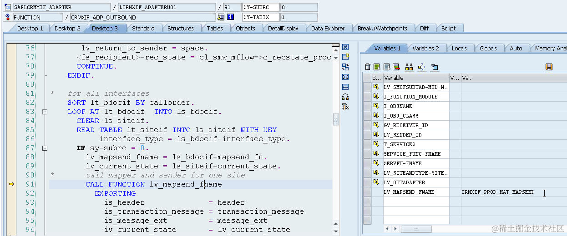Click the icon before the FUNCTION field
This screenshot has height=236, width=567.
pos(8,17)
